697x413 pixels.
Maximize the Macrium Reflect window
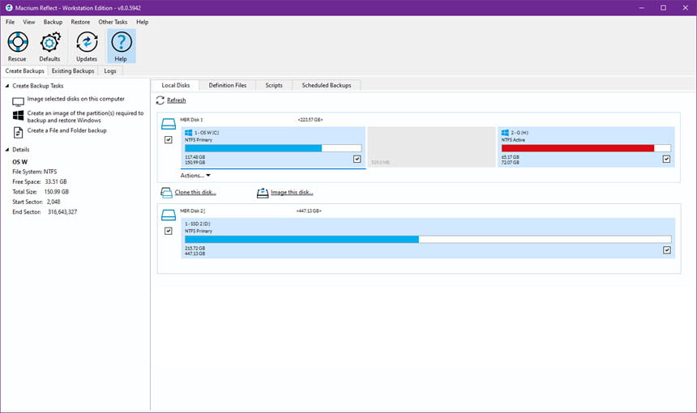click(663, 7)
